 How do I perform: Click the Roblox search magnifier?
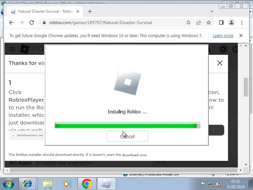(41, 49)
